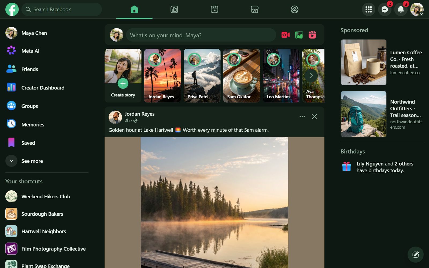Click the Facebook logo icon

12,9
